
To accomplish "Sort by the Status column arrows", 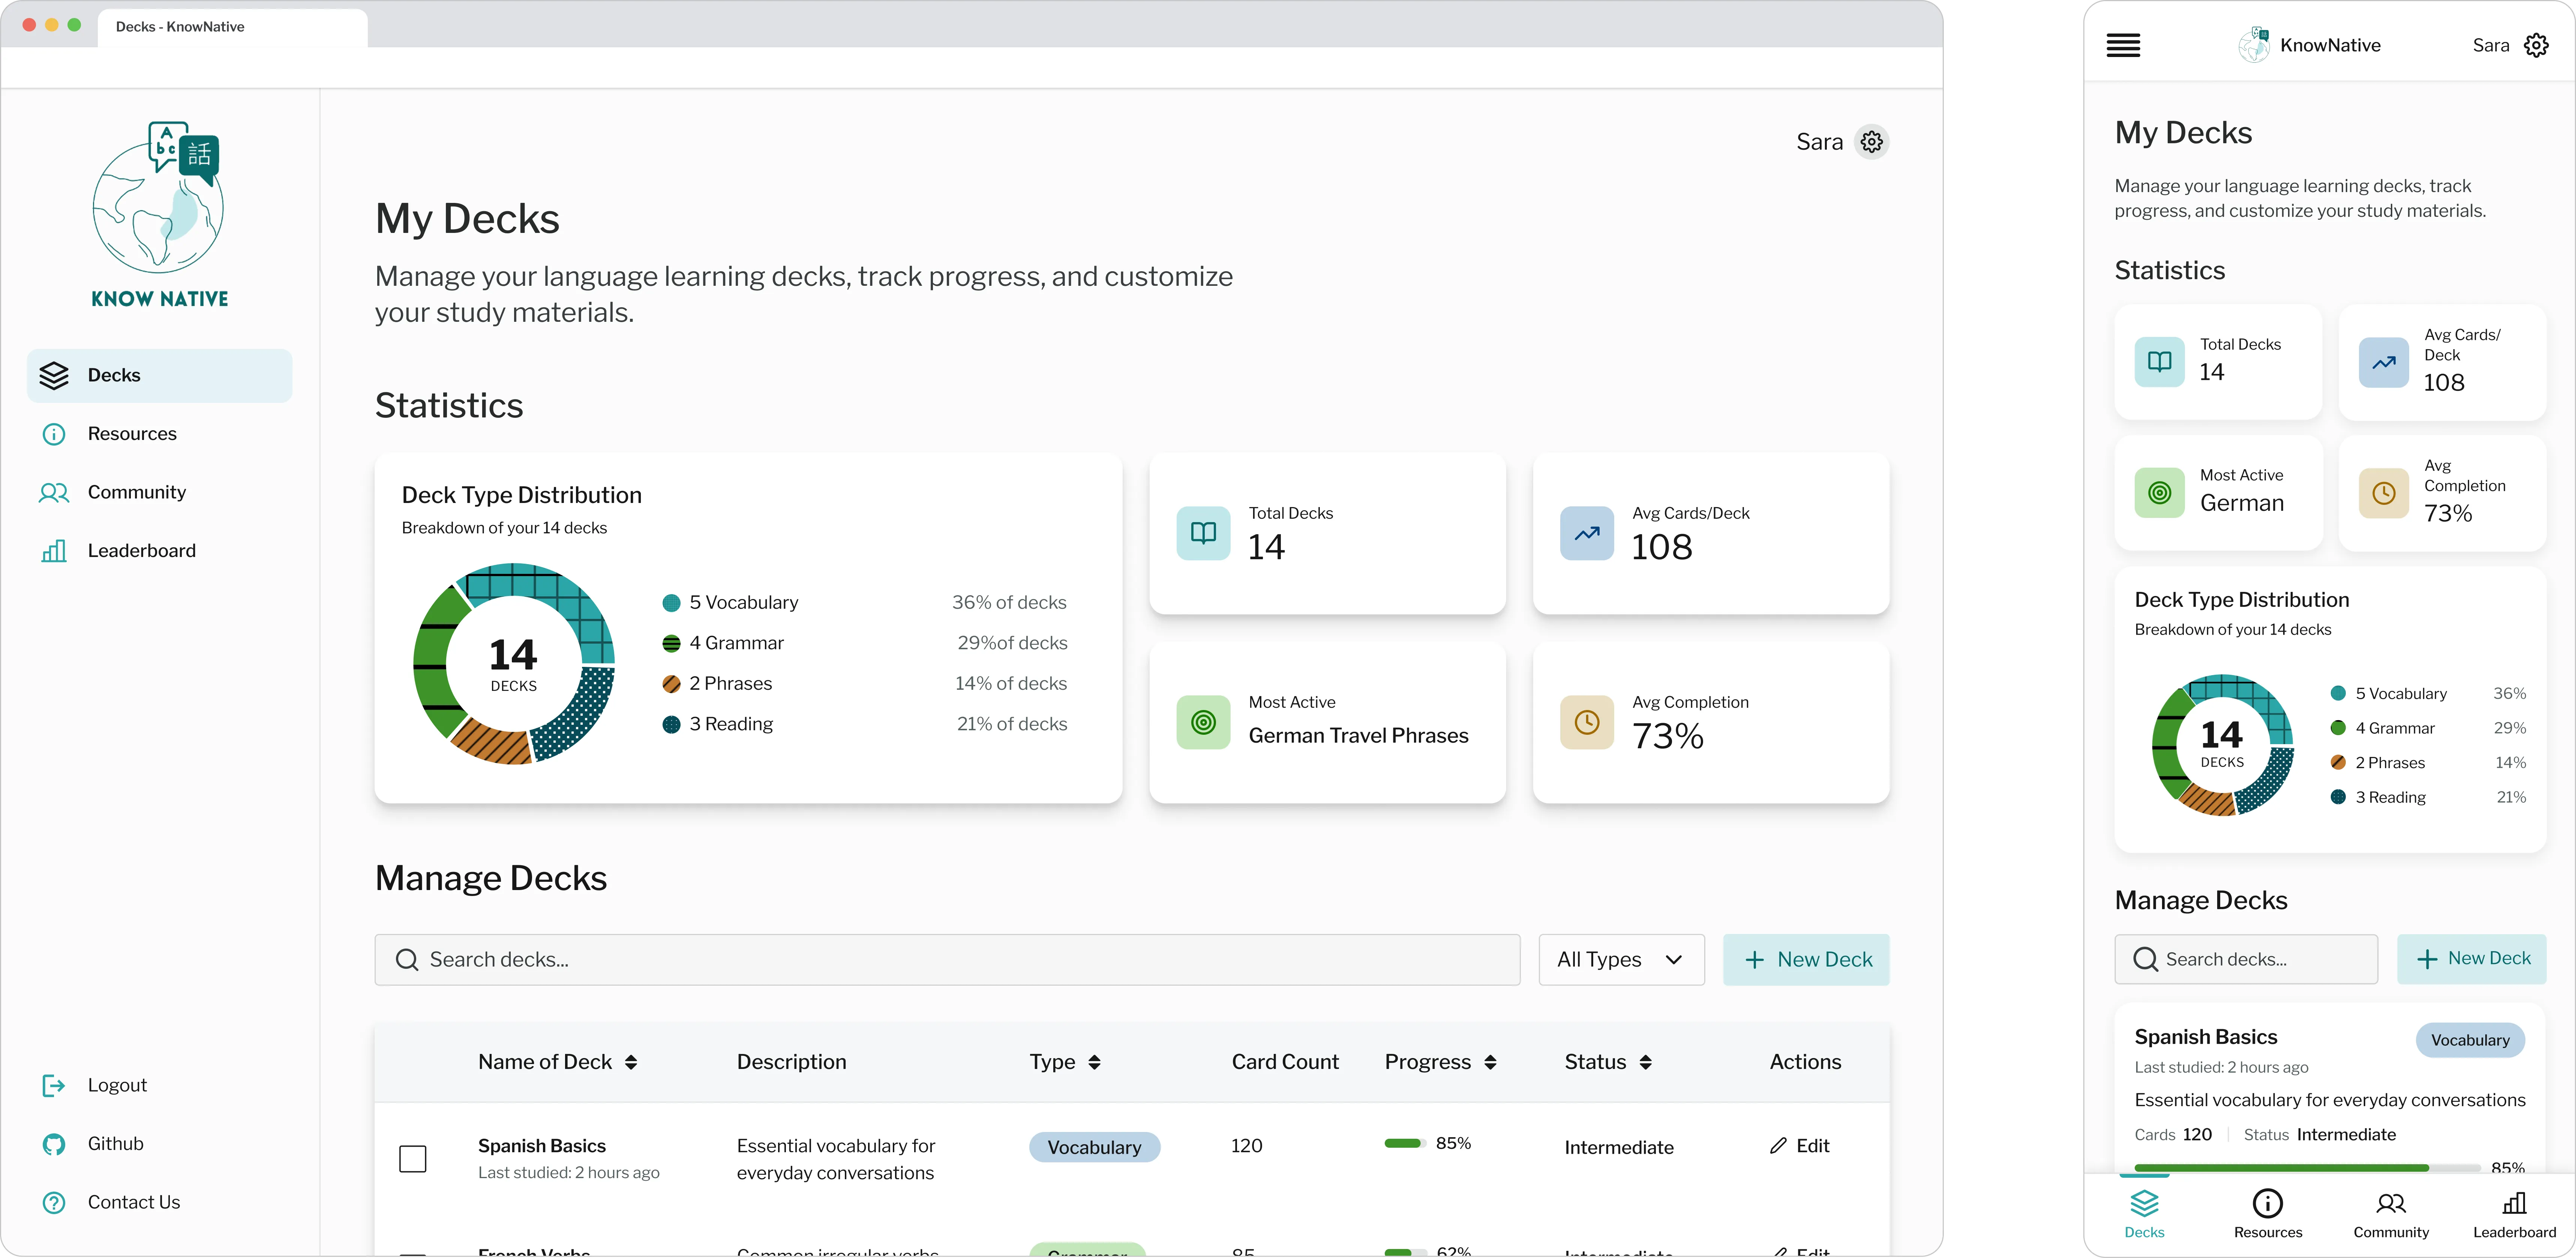I will pos(1645,1062).
